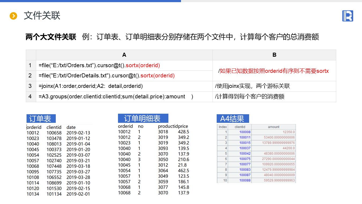This screenshot has height=204, width=362.
Task: Click the Index header in result table
Action: [x=223, y=127]
